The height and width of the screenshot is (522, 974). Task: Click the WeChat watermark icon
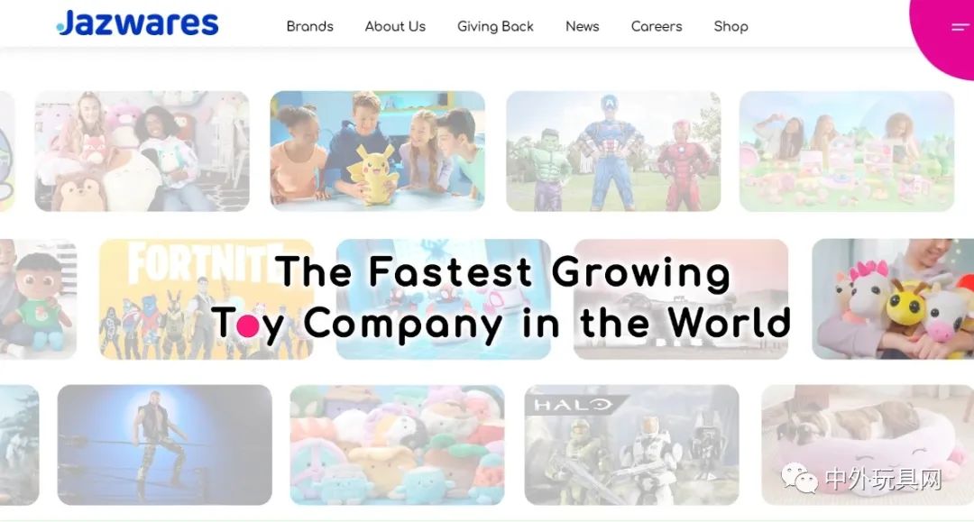coord(799,478)
